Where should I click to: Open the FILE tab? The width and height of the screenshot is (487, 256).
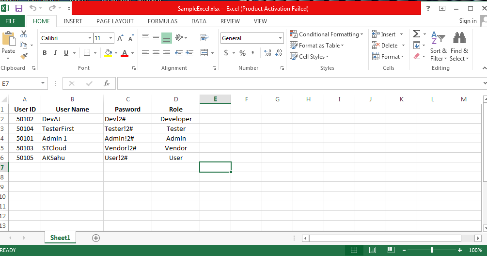tap(11, 21)
